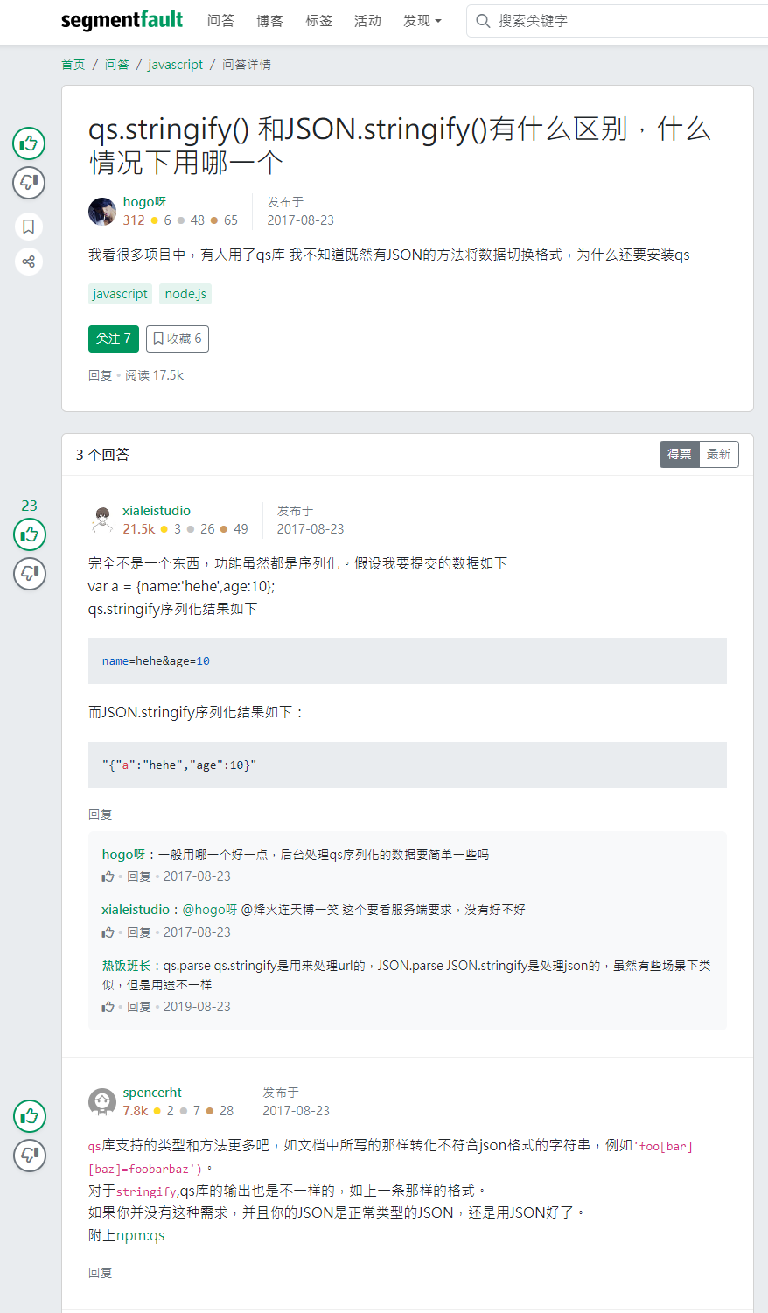Open the 博客 navigation item

(270, 21)
